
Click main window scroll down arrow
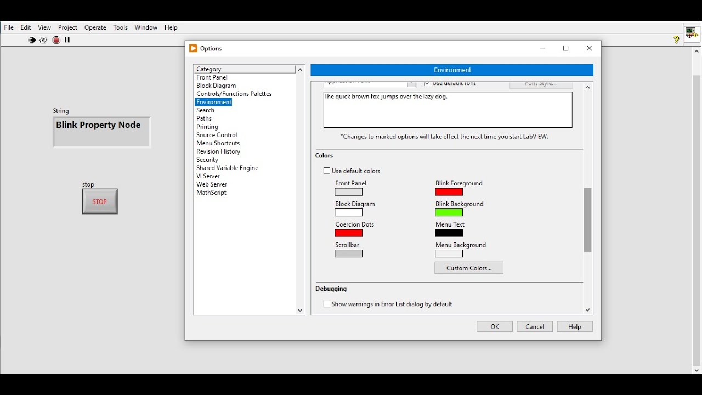(x=697, y=370)
